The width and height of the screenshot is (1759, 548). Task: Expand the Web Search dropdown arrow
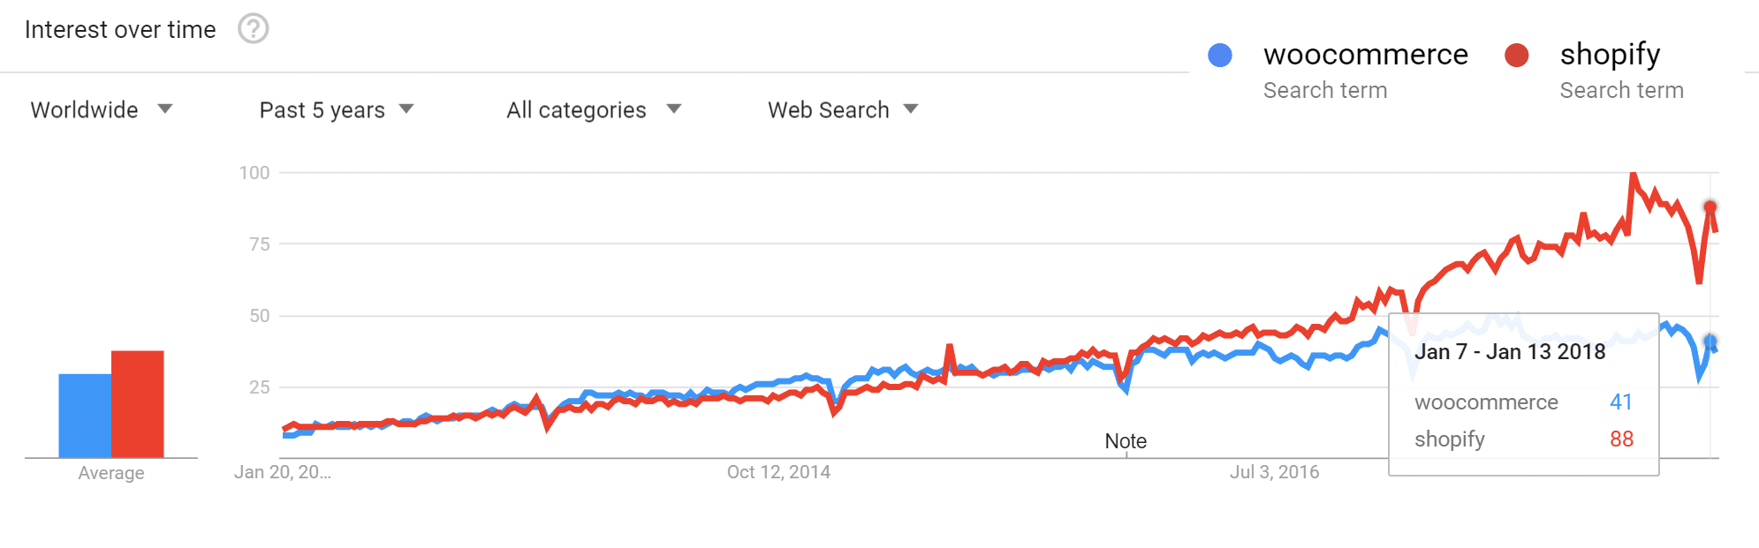[x=911, y=109]
